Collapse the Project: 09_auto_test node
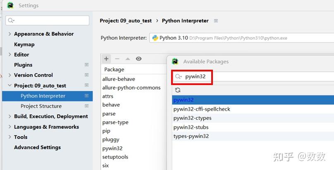The height and width of the screenshot is (170, 334). 10,85
